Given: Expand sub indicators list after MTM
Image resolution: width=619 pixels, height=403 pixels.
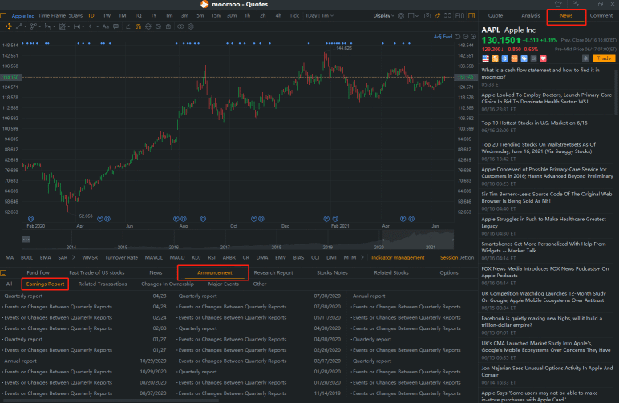Looking at the screenshot, I should coord(362,257).
